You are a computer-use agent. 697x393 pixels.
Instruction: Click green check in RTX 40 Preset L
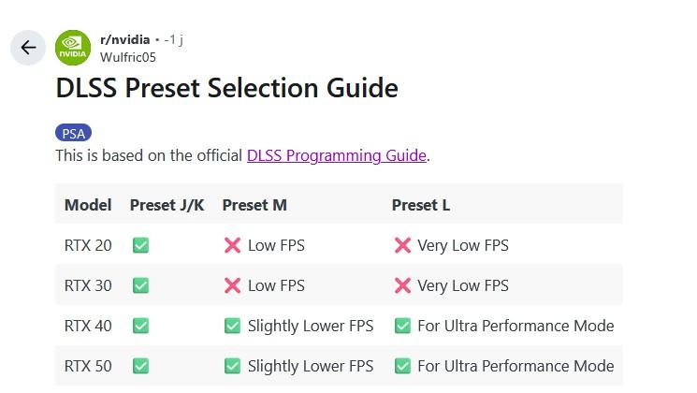[402, 326]
